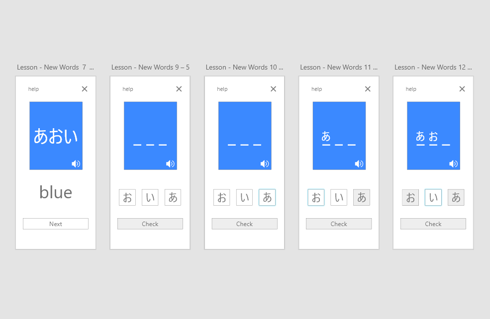Click greyed あ tile on New Words 12 screen
490x319 pixels.
coord(456,197)
